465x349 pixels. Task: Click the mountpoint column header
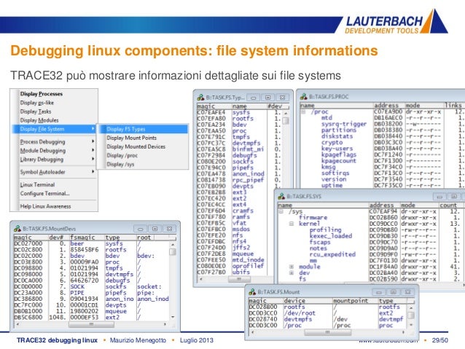tap(351, 301)
